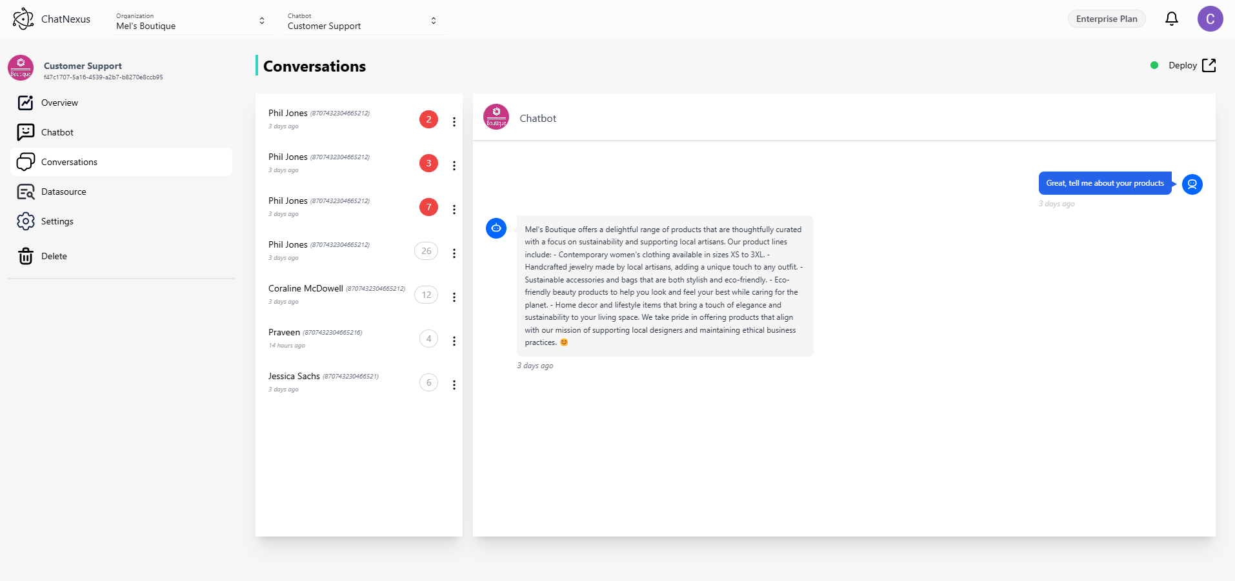Open options for Phil Jones conversation with 3 unread
1235x581 pixels.
point(454,166)
